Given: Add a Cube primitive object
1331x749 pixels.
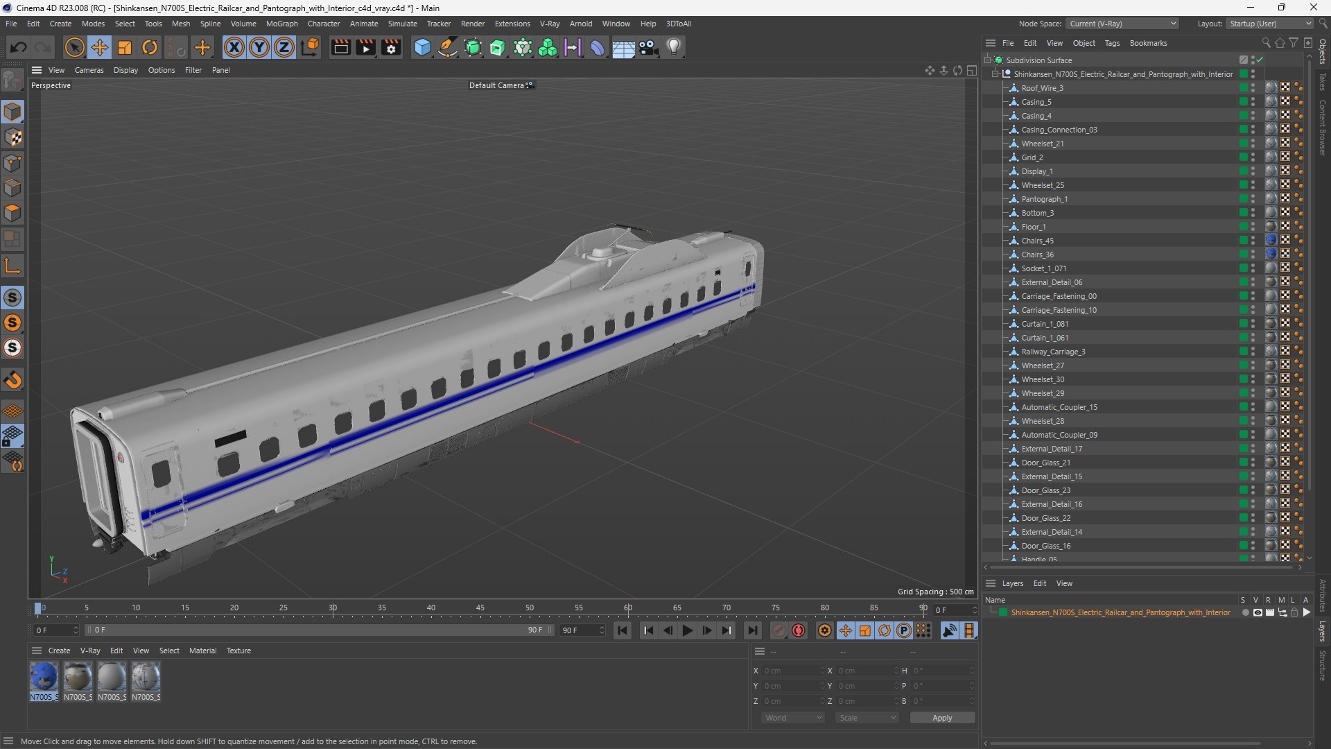Looking at the screenshot, I should pyautogui.click(x=422, y=47).
